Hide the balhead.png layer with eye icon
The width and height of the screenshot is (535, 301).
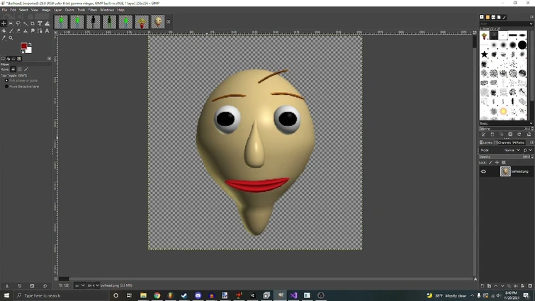click(x=484, y=171)
